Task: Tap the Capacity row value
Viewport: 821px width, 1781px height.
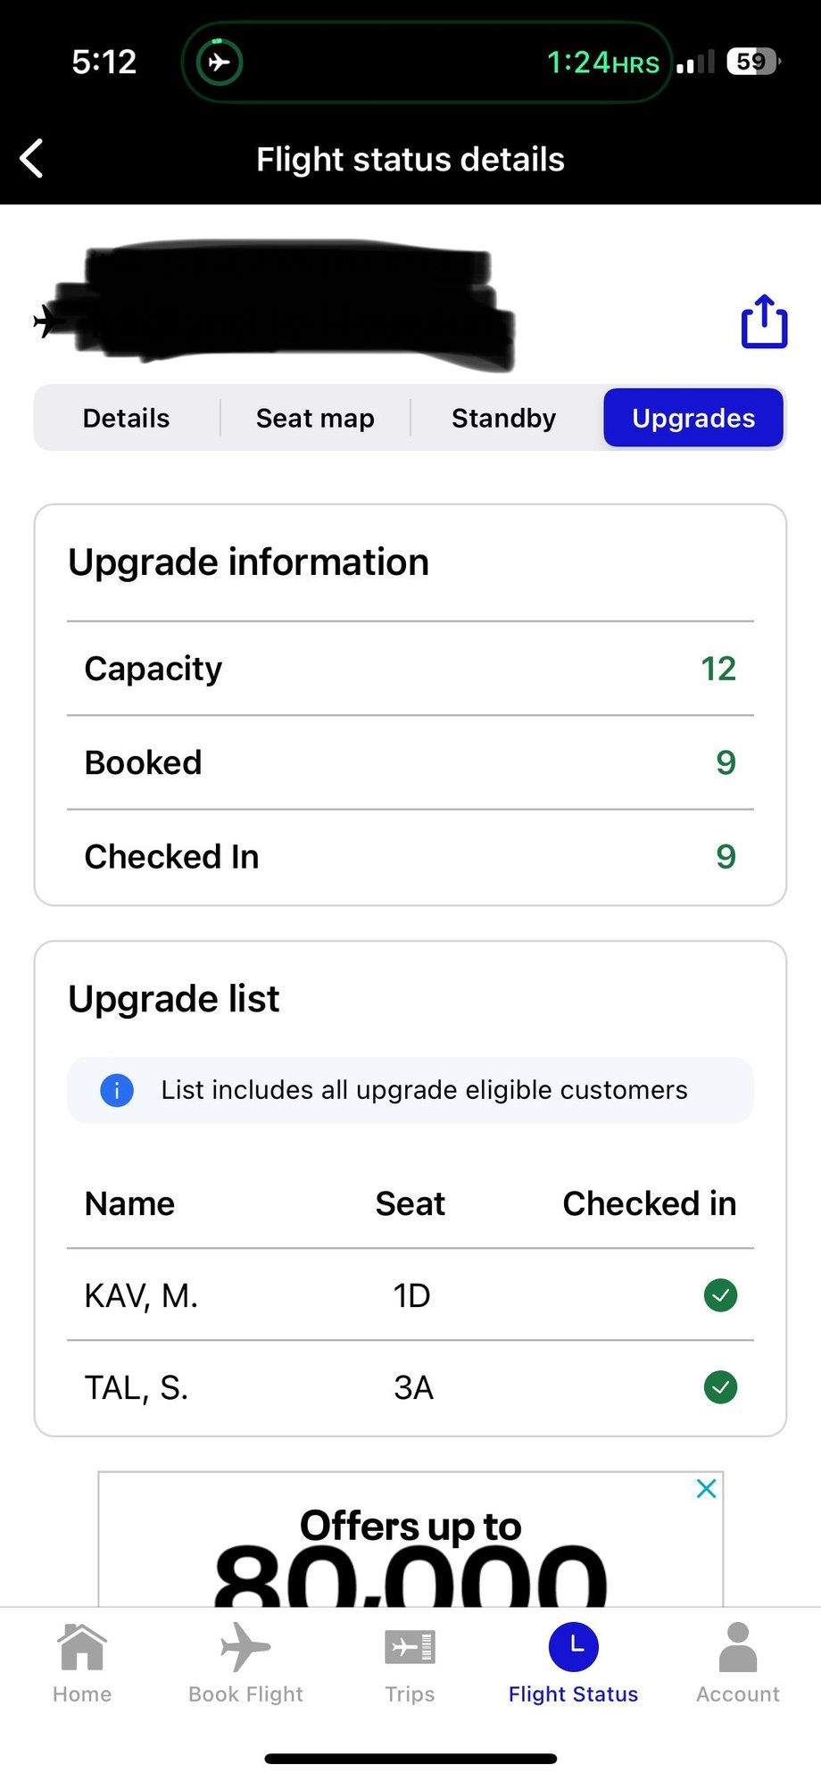Action: pos(717,669)
